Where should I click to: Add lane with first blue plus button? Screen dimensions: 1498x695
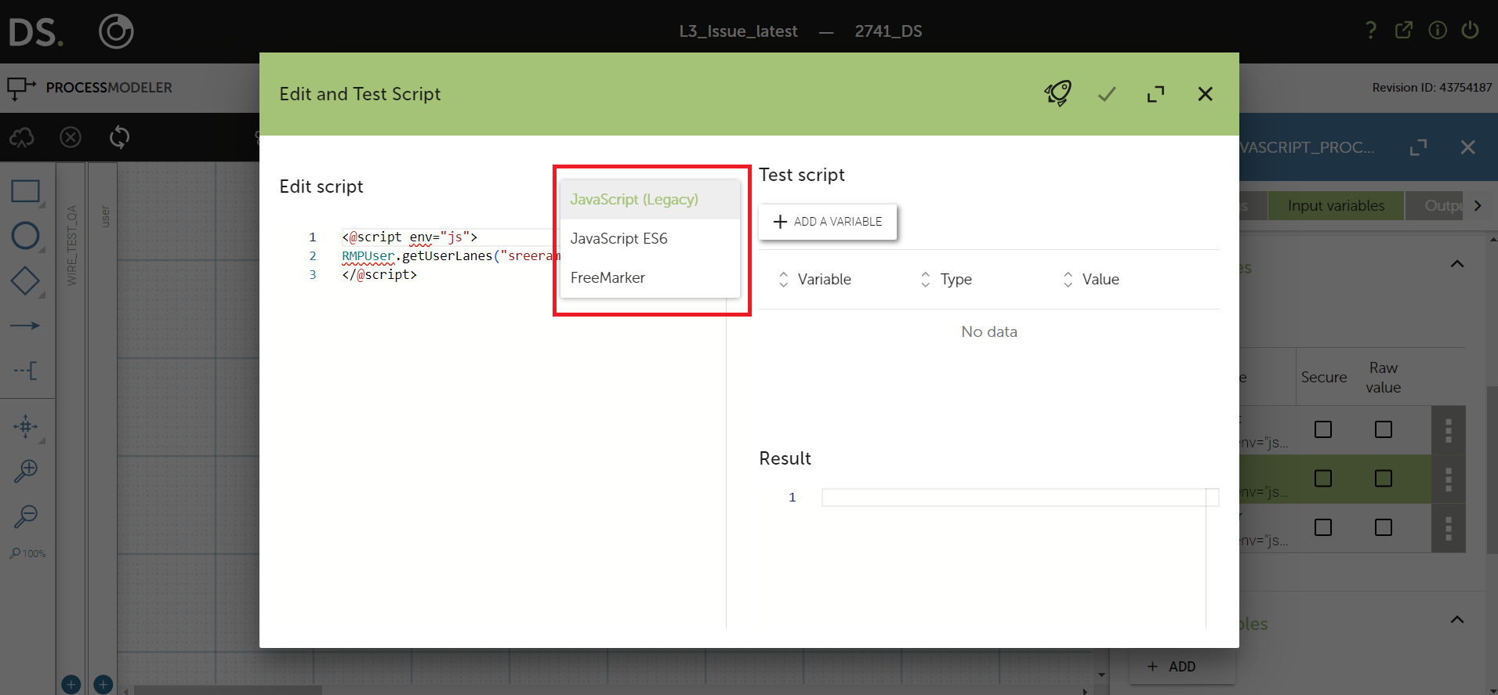click(x=71, y=684)
